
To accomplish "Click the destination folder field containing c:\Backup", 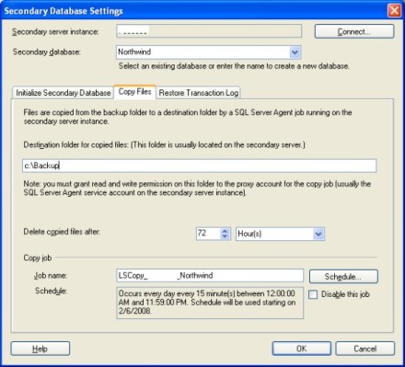I will click(199, 166).
